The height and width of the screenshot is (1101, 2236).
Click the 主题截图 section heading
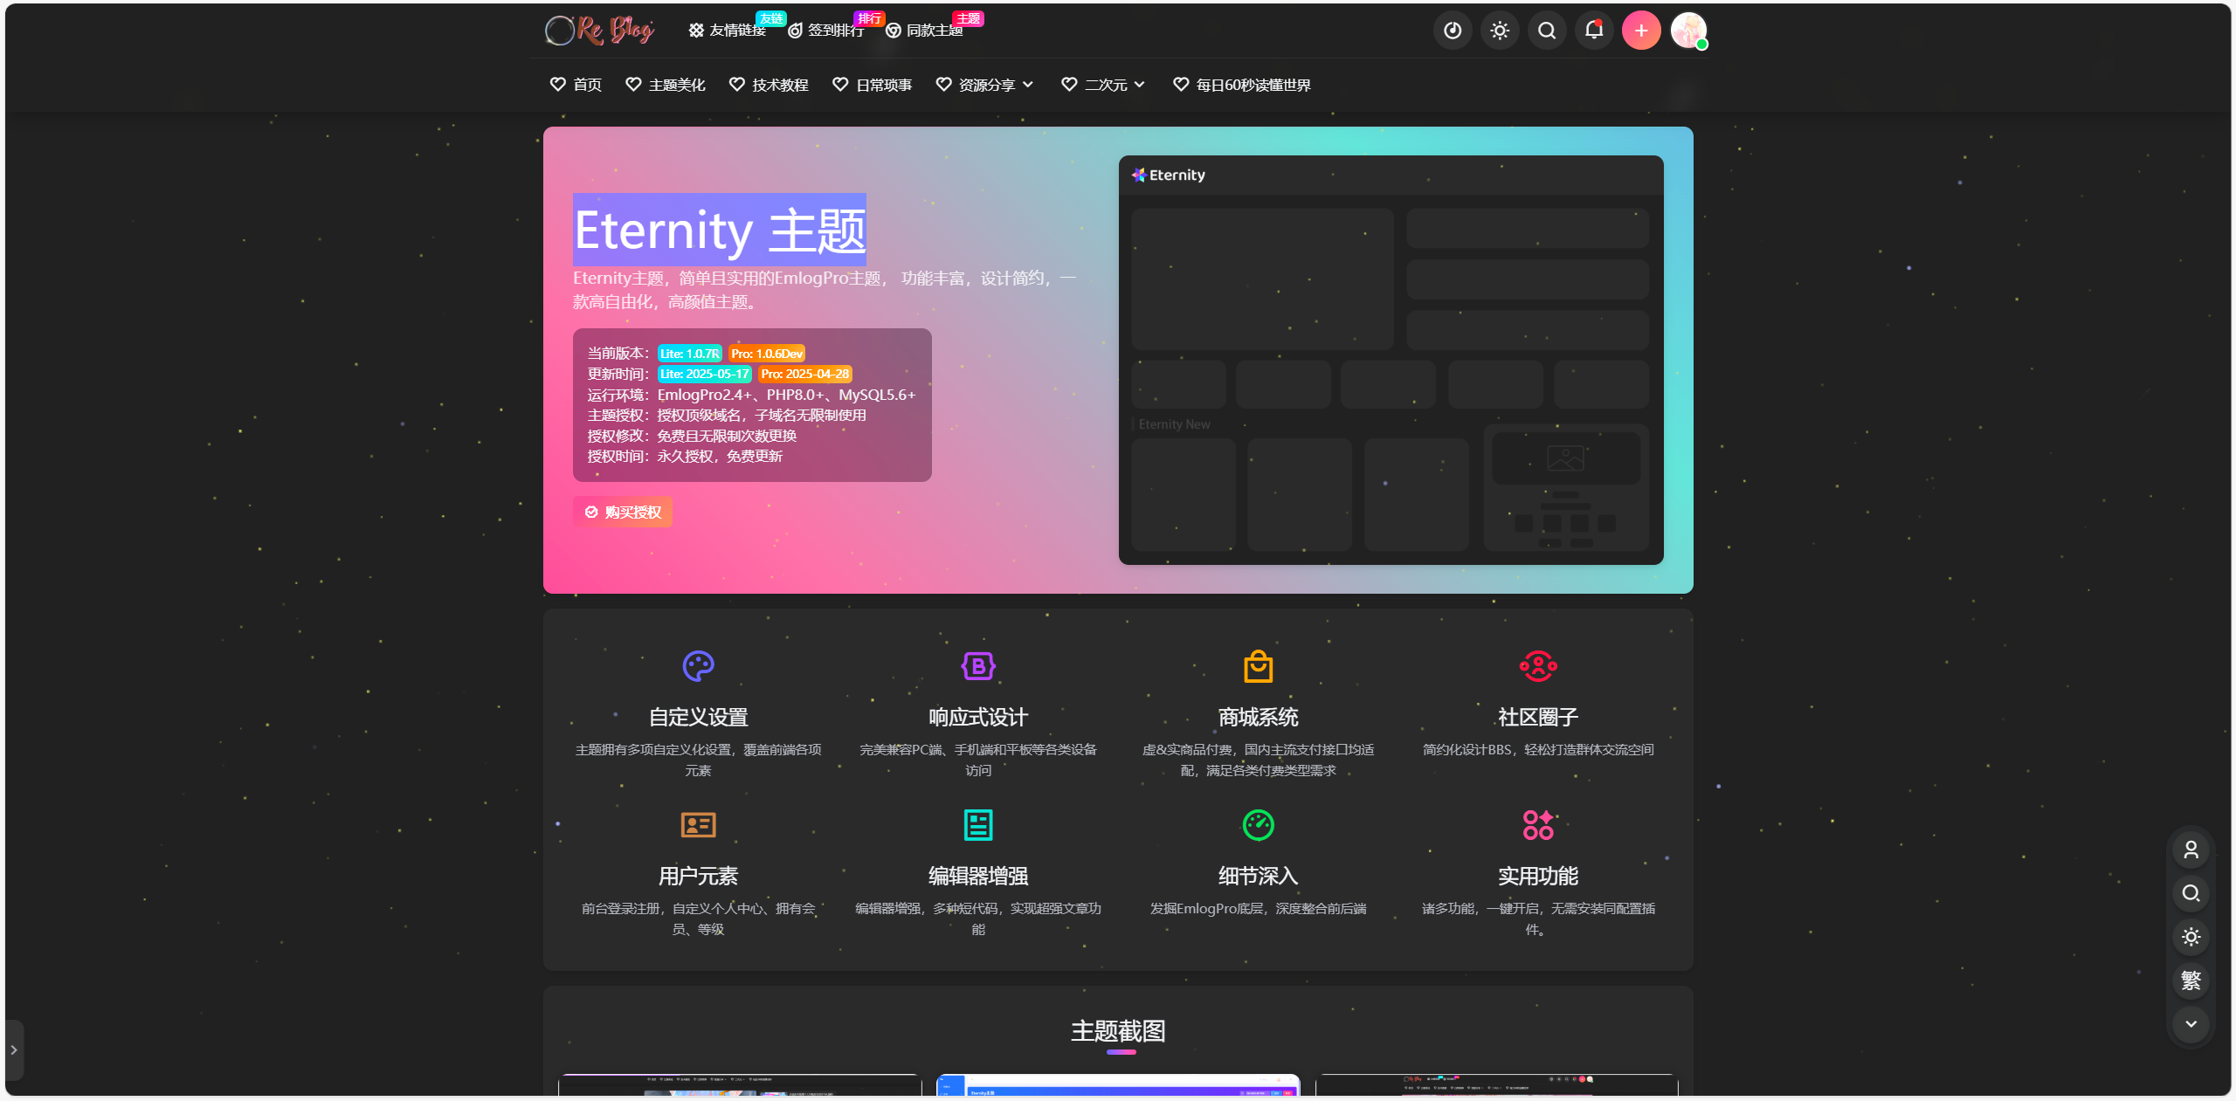click(x=1118, y=1031)
